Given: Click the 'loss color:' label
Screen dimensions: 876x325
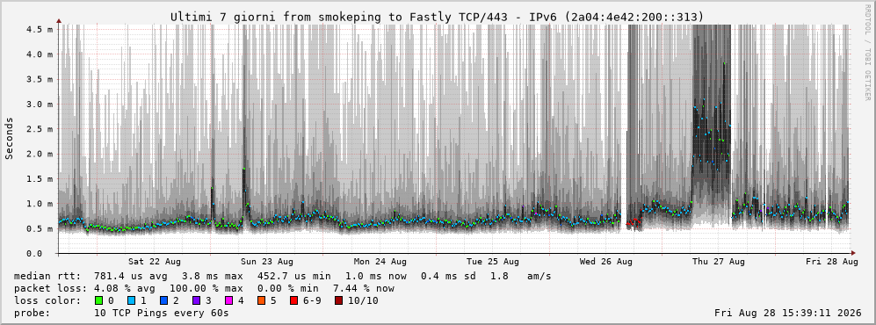Looking at the screenshot, I should pyautogui.click(x=47, y=301).
